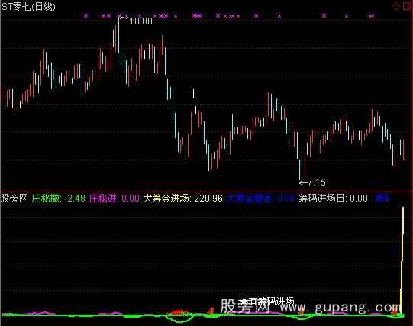This screenshot has height=326, width=413.
Task: Click the isolated white candlestick after the drop
Action: (x=194, y=93)
